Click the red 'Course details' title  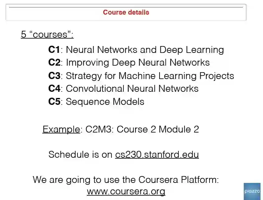(x=126, y=12)
